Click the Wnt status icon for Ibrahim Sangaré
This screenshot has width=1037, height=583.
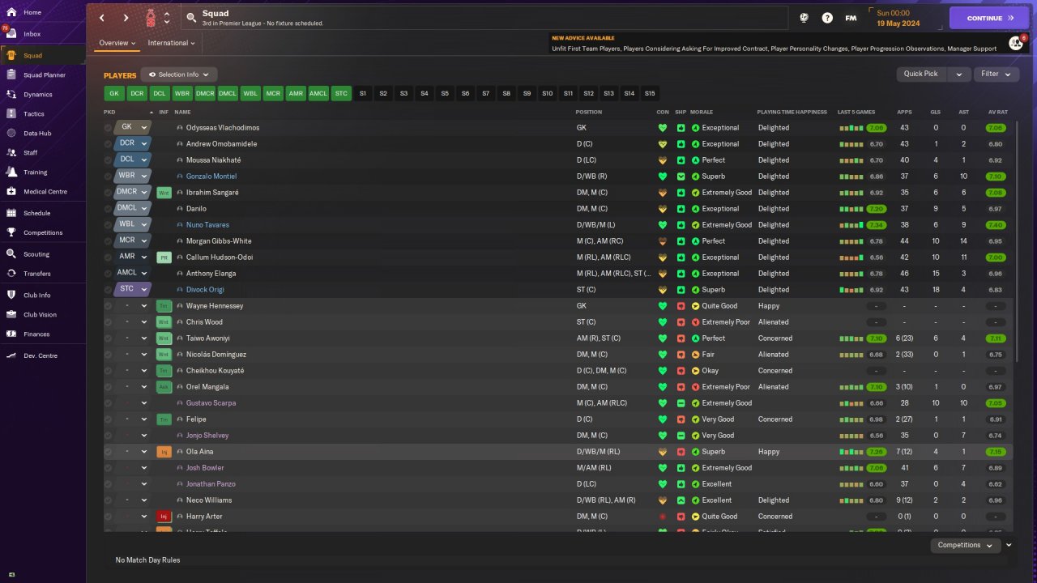click(164, 193)
